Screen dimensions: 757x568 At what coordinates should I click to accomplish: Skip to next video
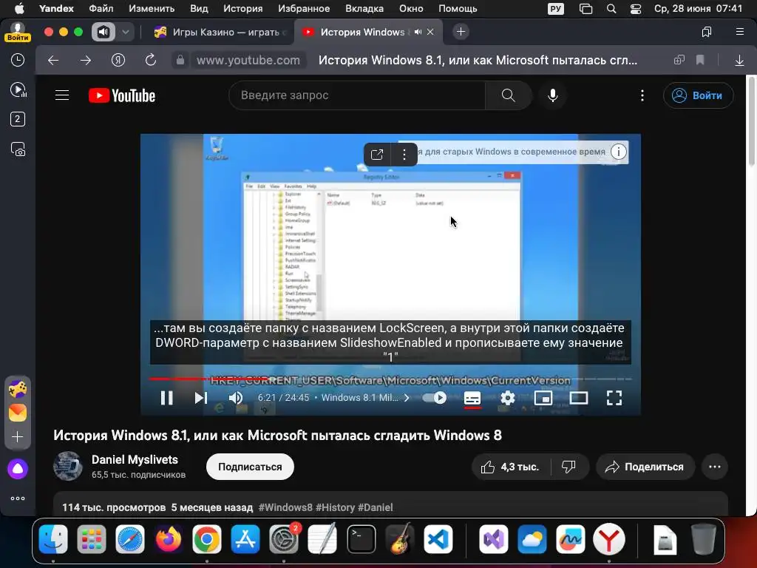201,398
